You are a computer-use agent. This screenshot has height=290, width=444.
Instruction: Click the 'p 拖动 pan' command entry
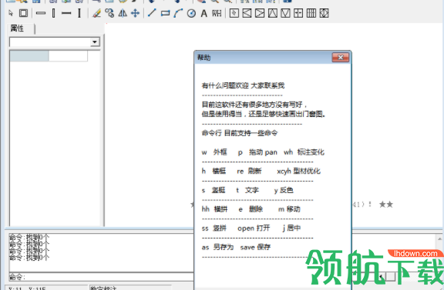pyautogui.click(x=257, y=152)
